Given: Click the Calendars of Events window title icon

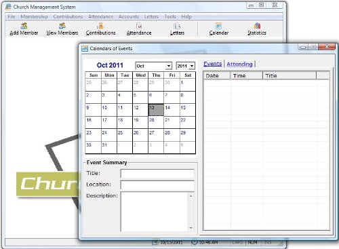Looking at the screenshot, I should point(85,48).
